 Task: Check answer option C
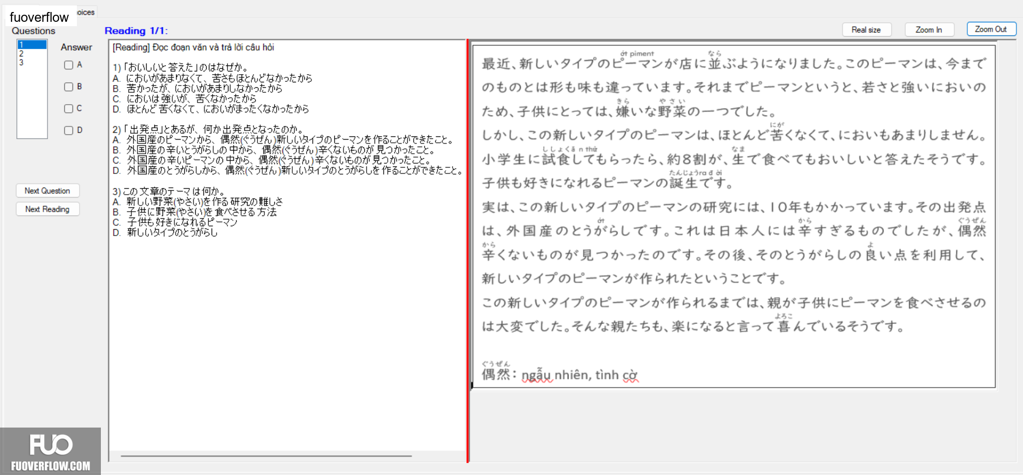click(x=69, y=109)
